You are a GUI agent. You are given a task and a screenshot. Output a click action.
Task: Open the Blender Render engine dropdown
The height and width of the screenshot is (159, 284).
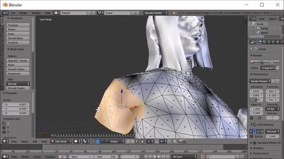pyautogui.click(x=156, y=13)
